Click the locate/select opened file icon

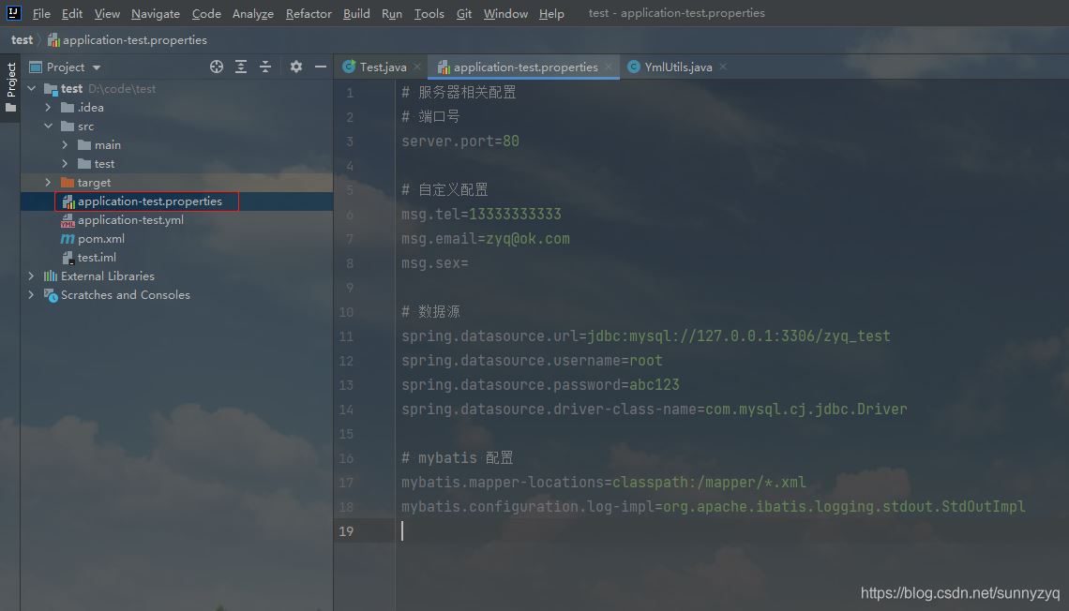(217, 67)
